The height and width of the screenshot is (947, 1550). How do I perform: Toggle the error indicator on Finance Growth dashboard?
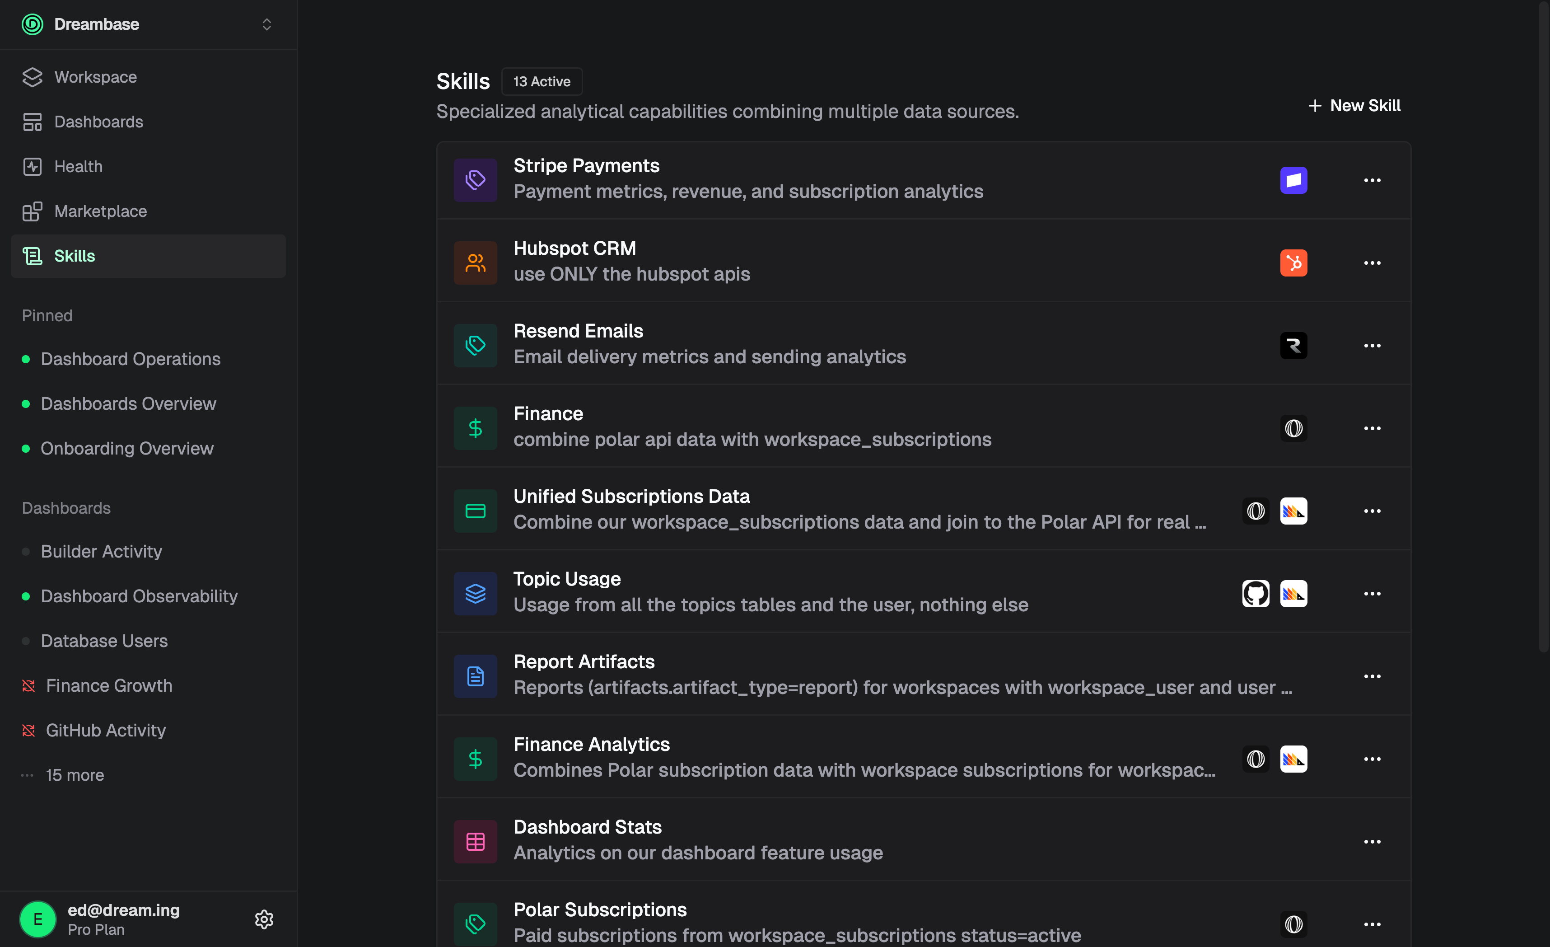pyautogui.click(x=28, y=685)
